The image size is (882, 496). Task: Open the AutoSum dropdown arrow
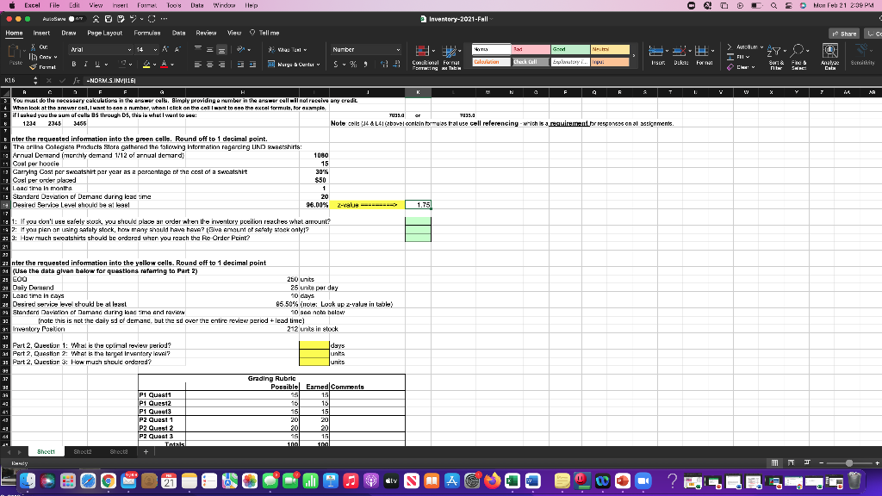[x=761, y=47]
